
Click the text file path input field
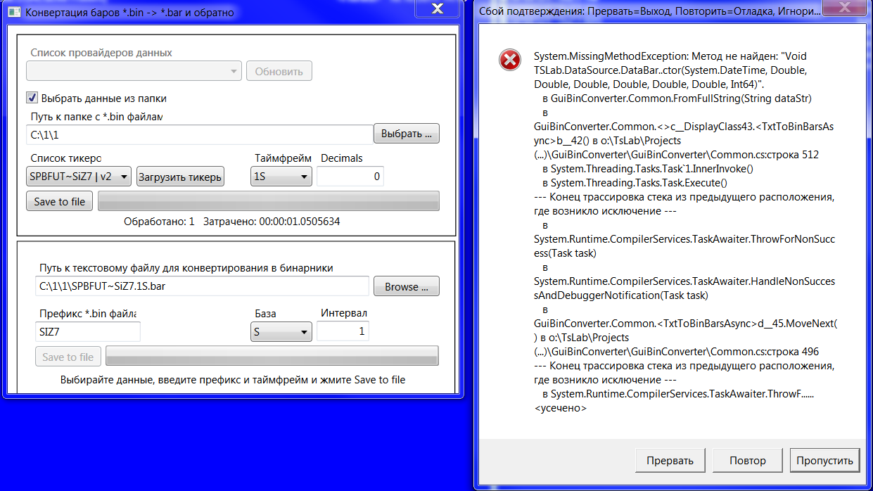(202, 286)
